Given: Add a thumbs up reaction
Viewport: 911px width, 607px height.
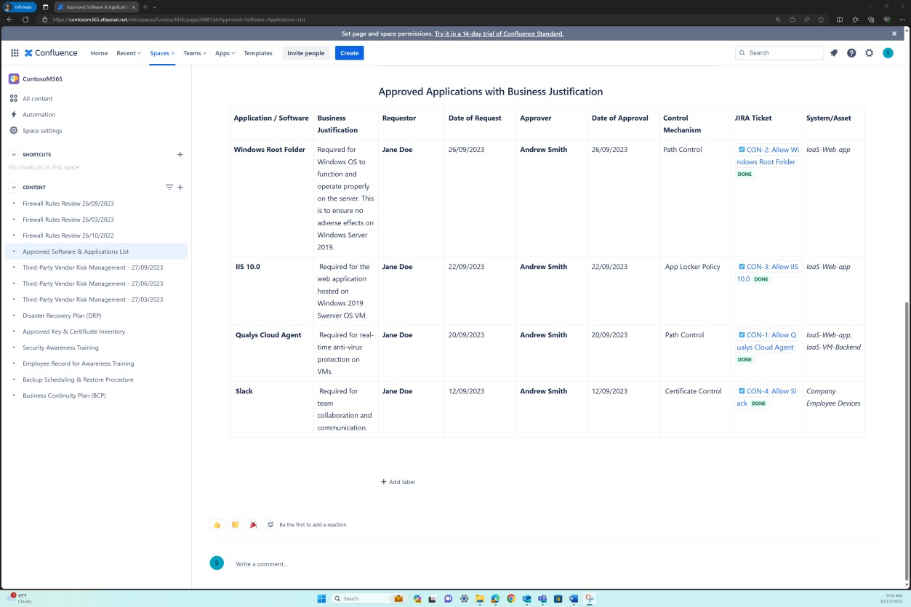Looking at the screenshot, I should [x=217, y=524].
